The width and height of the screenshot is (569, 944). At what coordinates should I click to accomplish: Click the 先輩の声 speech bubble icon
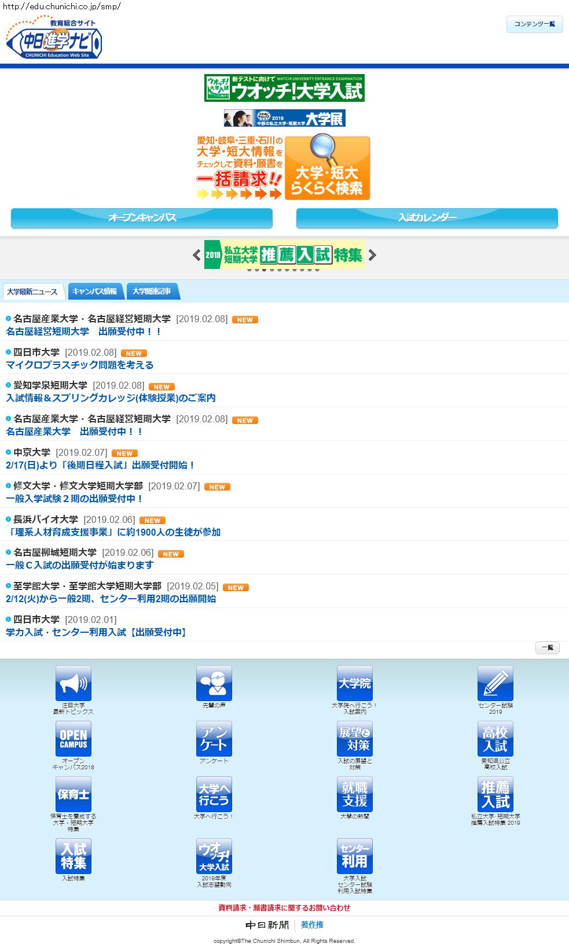[x=214, y=683]
